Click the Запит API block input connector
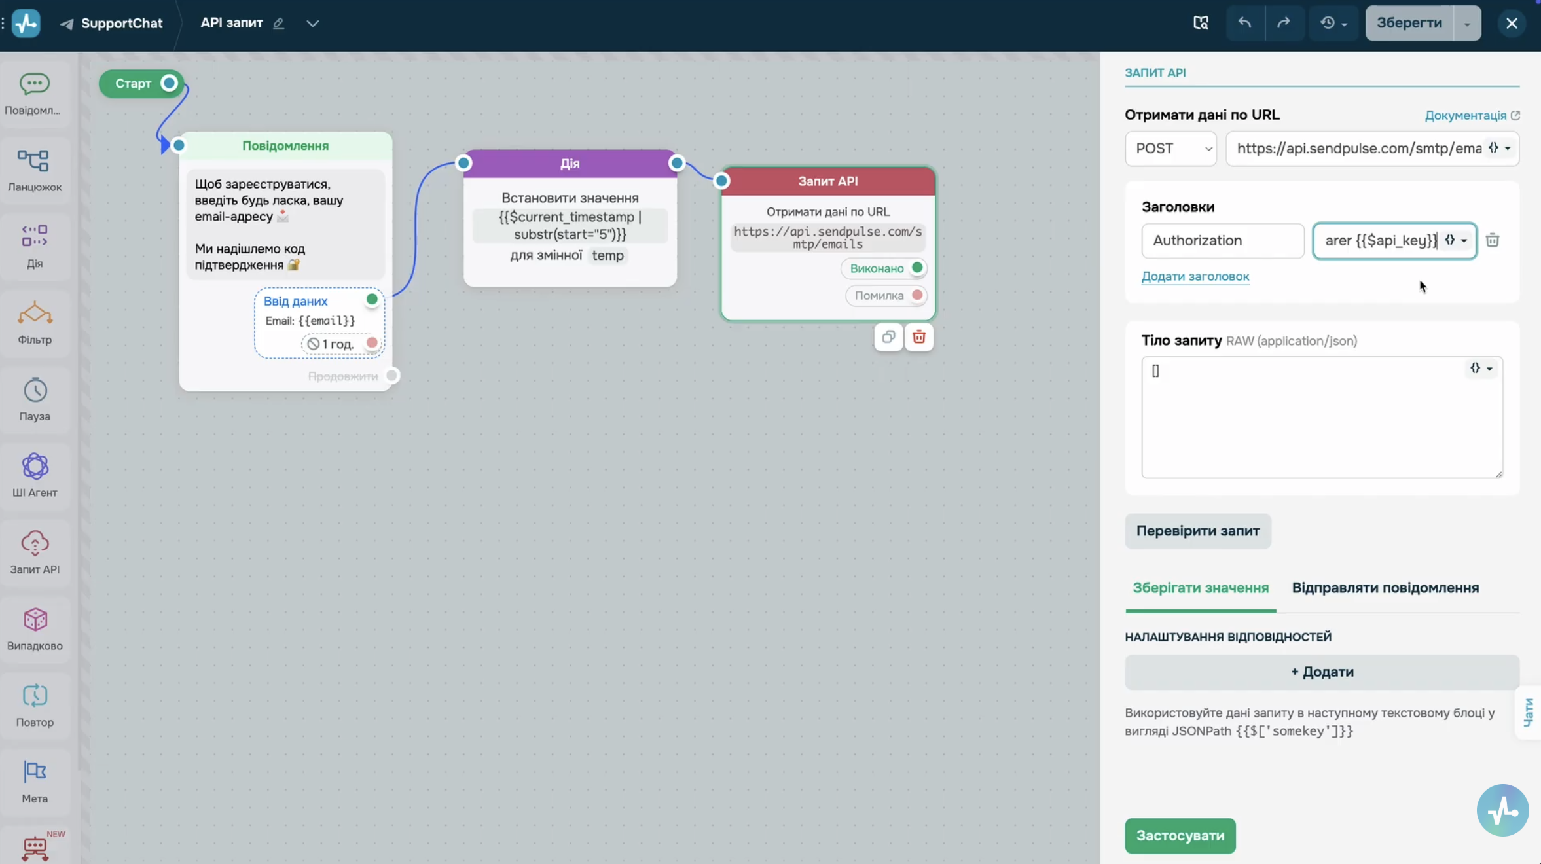The image size is (1541, 864). tap(721, 181)
